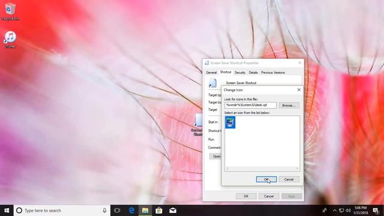Image resolution: width=384 pixels, height=216 pixels.
Task: Open the Windows Start menu
Action: pyautogui.click(x=7, y=211)
